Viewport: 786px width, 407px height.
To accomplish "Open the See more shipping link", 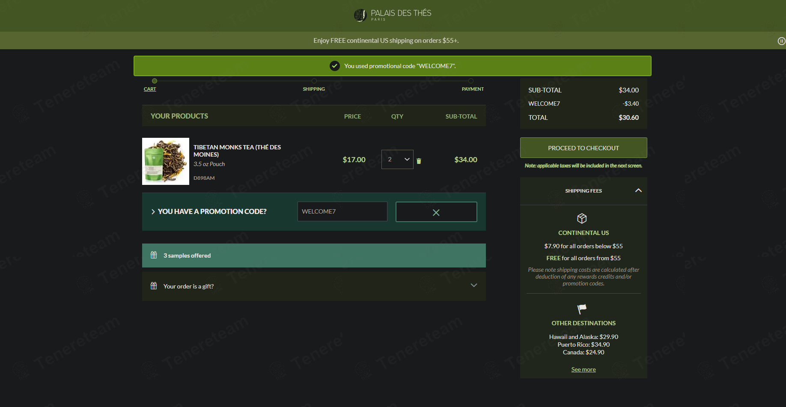I will click(x=584, y=369).
